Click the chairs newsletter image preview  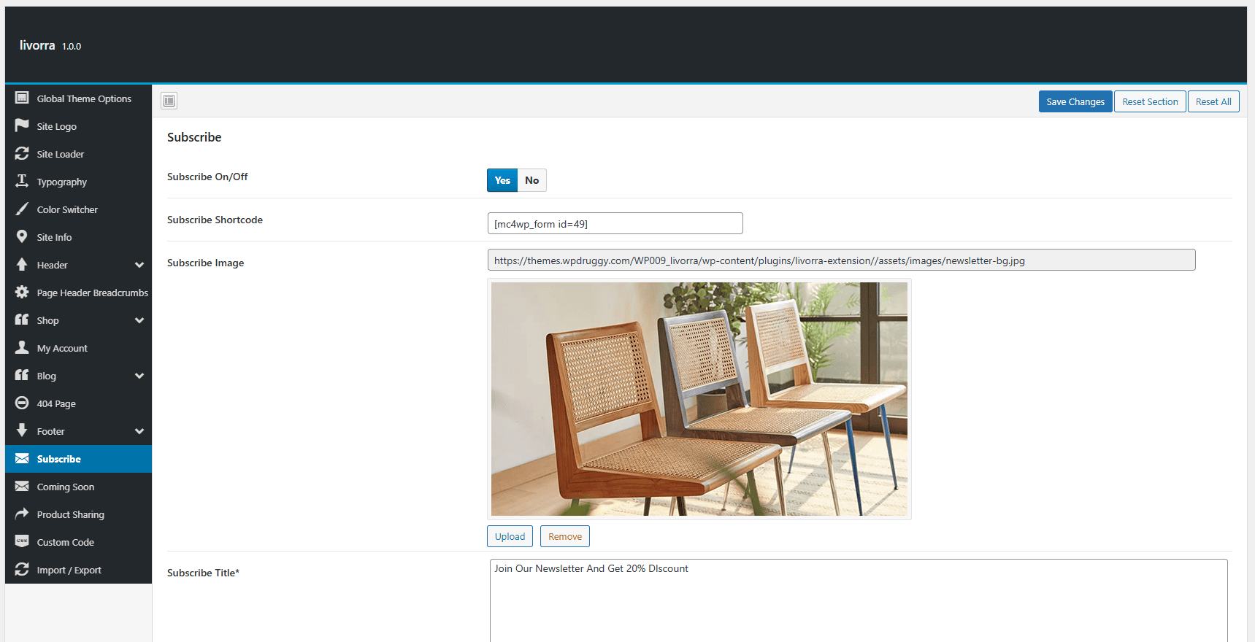(699, 399)
